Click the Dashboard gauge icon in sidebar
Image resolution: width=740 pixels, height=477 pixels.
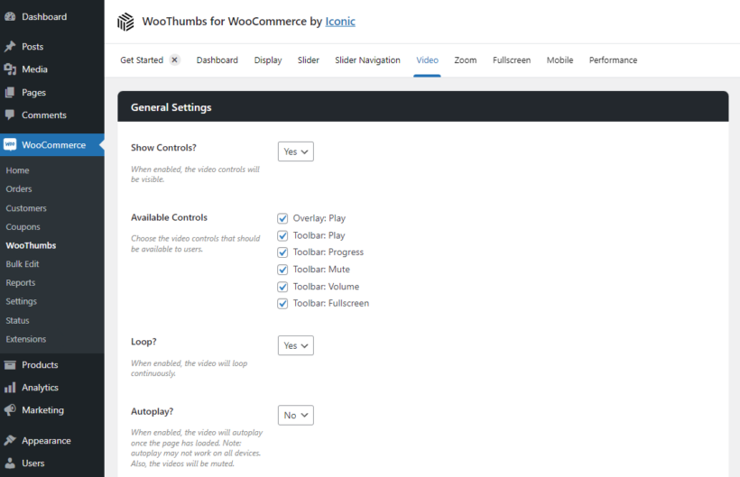tap(10, 16)
